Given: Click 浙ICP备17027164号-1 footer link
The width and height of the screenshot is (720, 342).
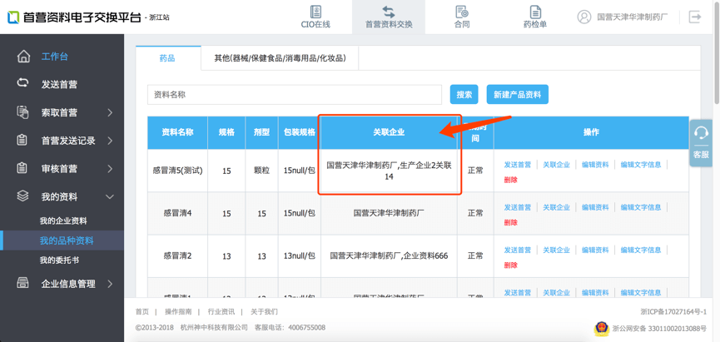Looking at the screenshot, I should coord(673,312).
